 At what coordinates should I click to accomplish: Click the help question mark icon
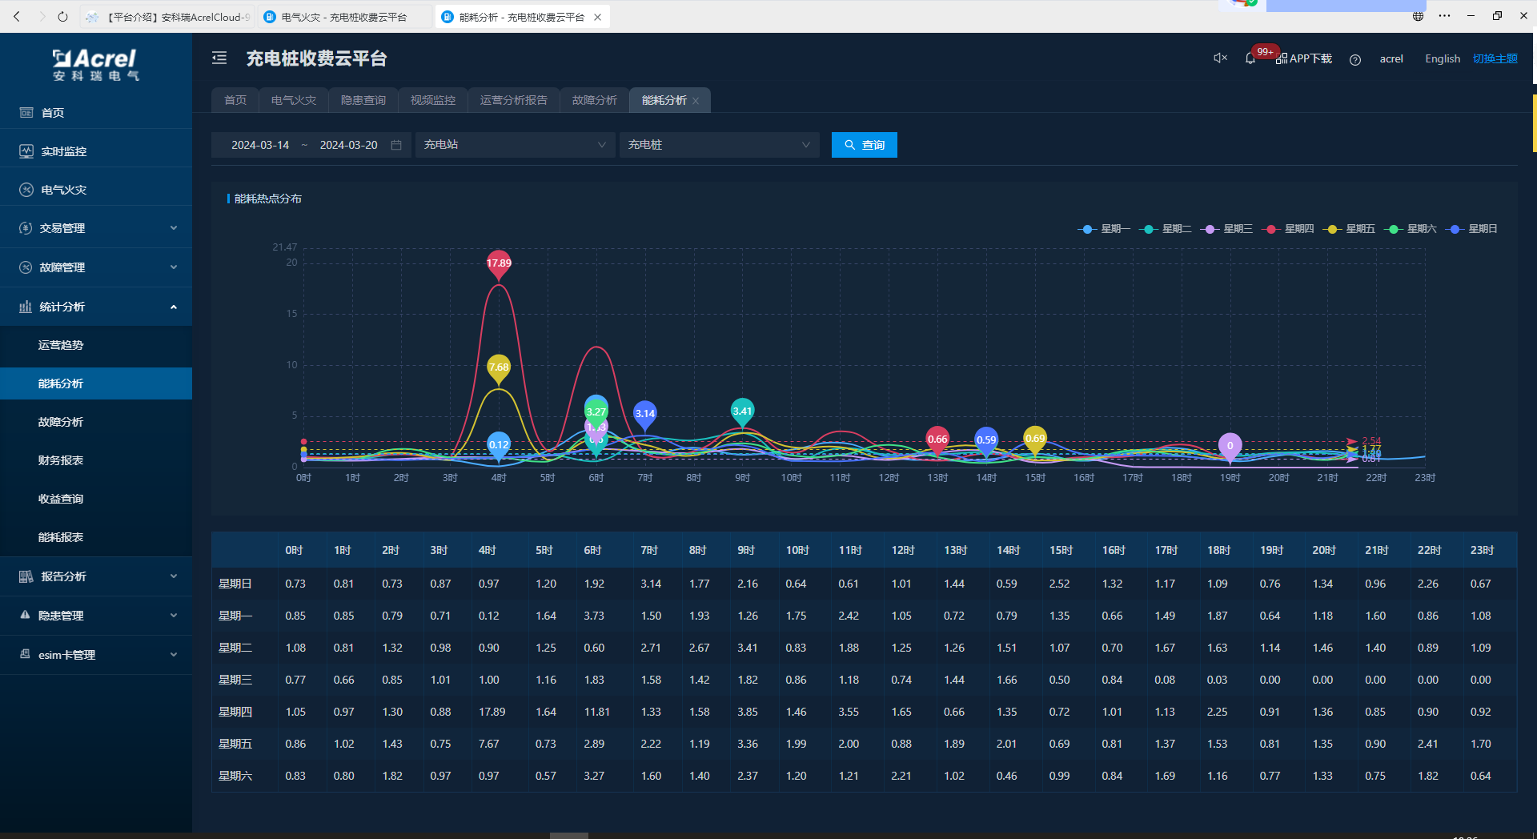[x=1354, y=59]
